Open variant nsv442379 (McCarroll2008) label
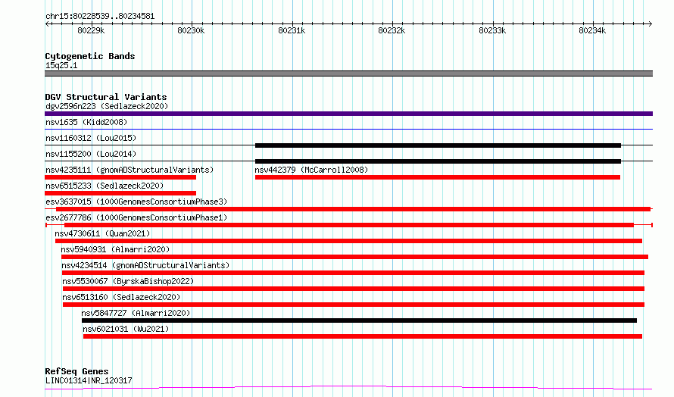The image size is (674, 397). coord(311,170)
